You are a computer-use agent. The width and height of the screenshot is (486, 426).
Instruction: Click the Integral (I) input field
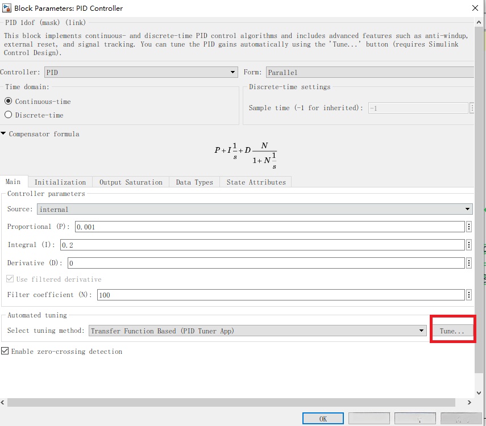tap(262, 245)
